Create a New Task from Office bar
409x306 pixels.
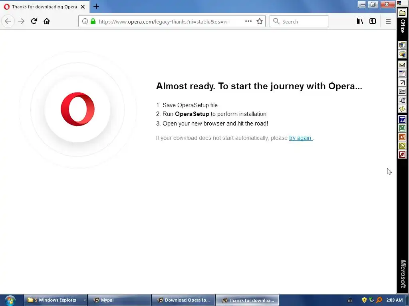click(x=402, y=82)
